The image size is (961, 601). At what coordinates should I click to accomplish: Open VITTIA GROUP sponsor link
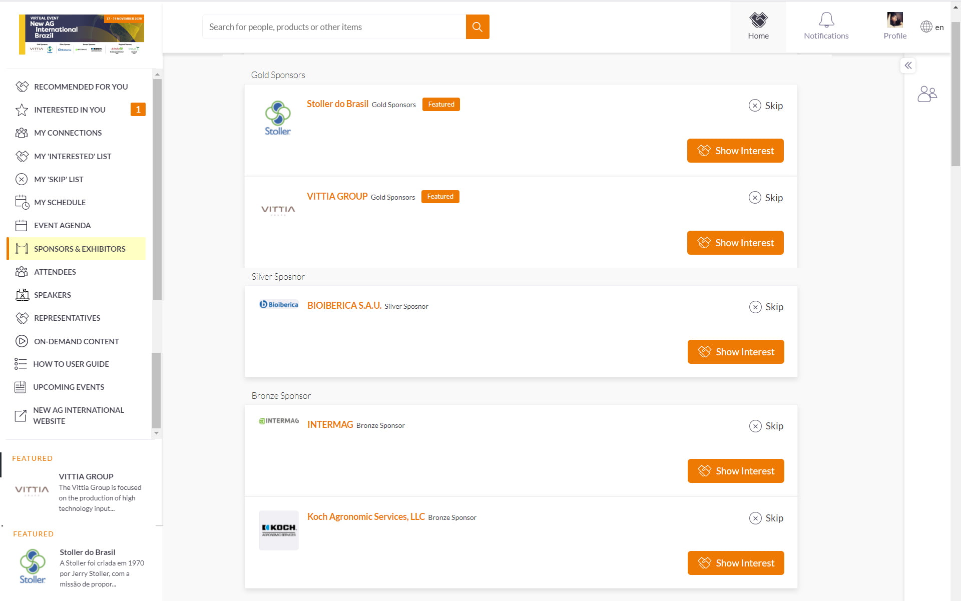337,196
